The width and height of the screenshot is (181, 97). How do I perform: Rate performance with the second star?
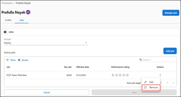pos(117,75)
